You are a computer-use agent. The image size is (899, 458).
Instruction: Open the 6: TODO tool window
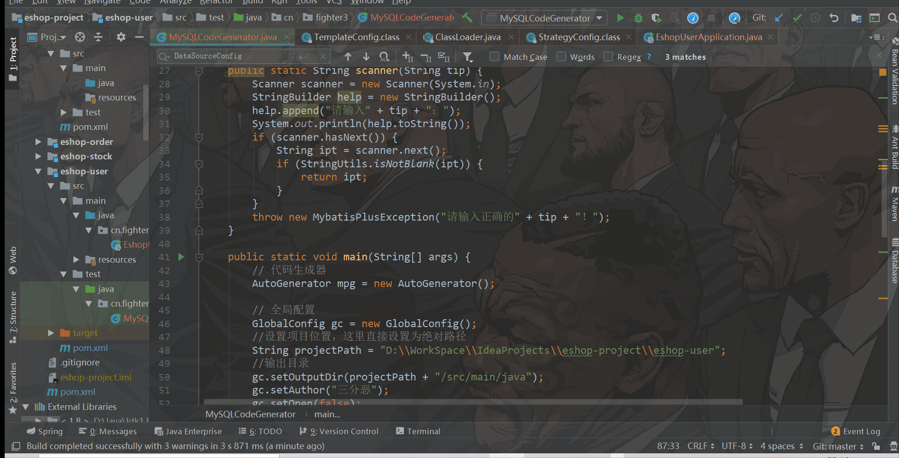260,431
